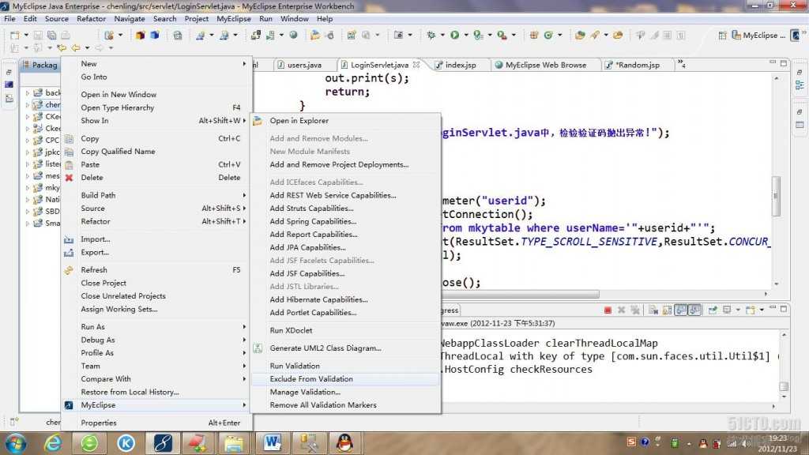The height and width of the screenshot is (455, 809).
Task: Click the red Terminate button in console
Action: click(x=608, y=310)
